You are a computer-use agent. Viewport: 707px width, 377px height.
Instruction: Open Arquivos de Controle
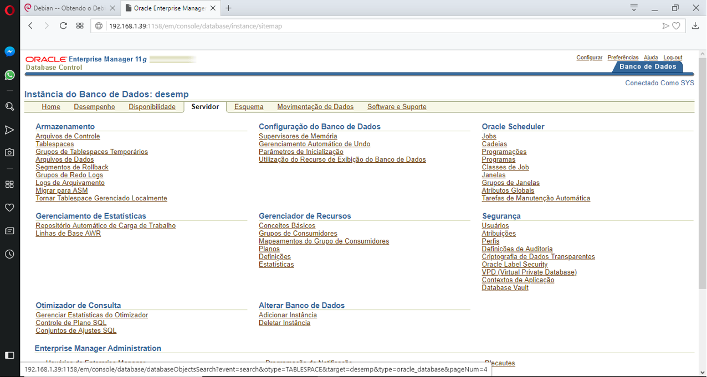[x=68, y=136]
